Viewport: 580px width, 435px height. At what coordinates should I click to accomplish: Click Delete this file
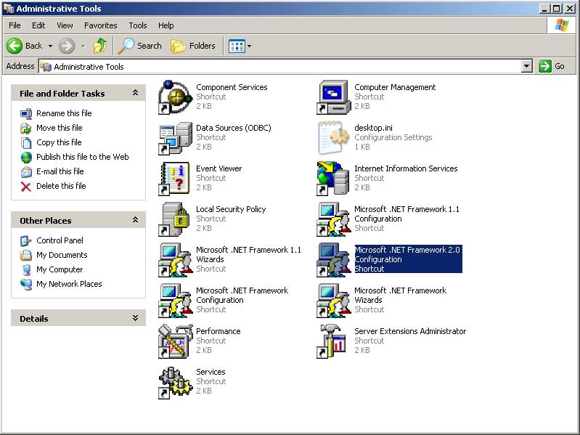click(x=61, y=186)
